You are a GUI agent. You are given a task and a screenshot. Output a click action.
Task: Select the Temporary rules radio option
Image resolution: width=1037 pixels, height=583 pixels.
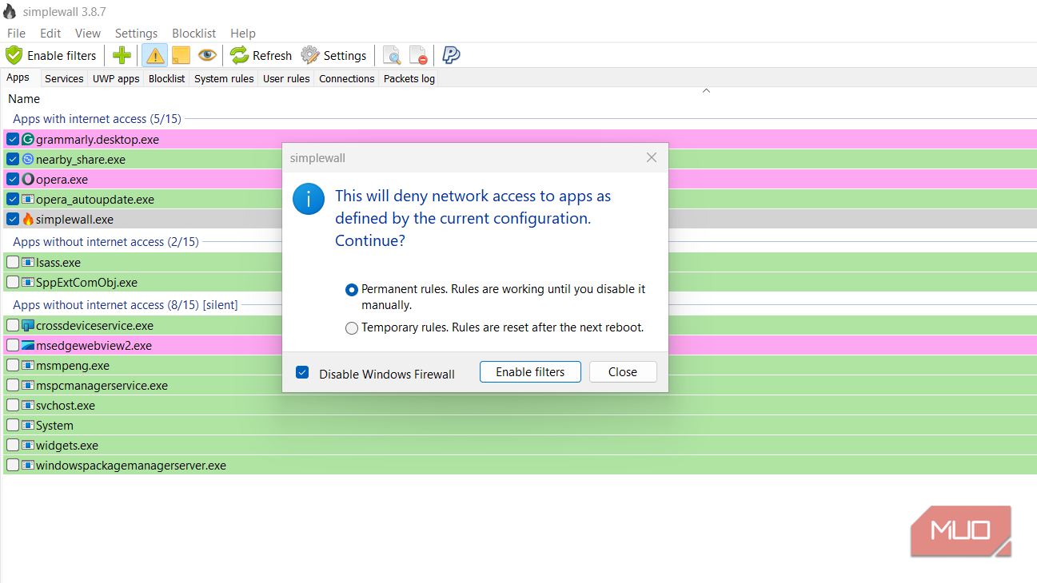click(352, 327)
